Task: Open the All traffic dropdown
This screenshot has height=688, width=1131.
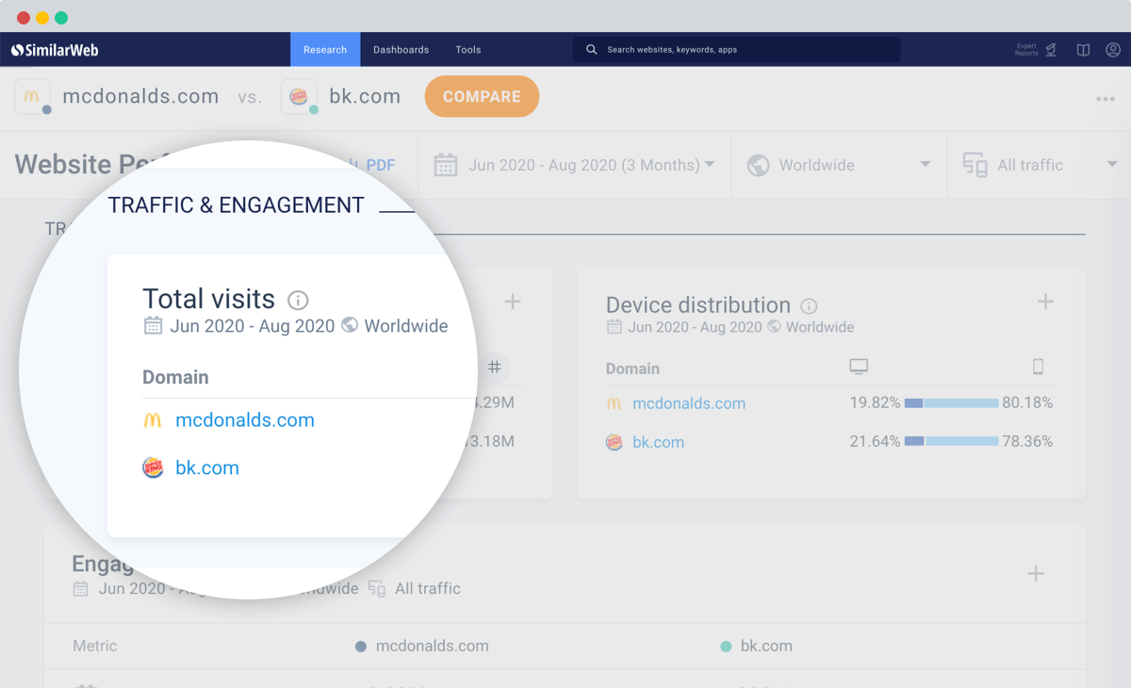Action: [1039, 165]
